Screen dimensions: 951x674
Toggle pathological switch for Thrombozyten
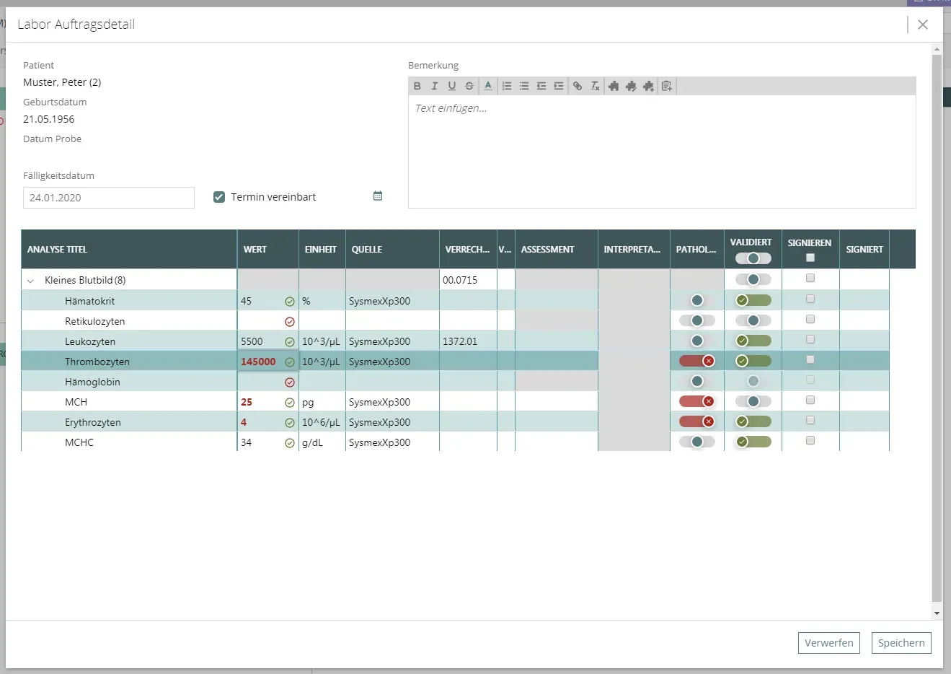click(697, 361)
